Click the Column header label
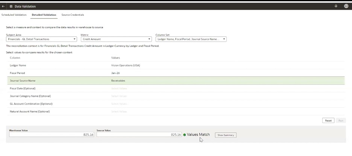 click(15, 58)
